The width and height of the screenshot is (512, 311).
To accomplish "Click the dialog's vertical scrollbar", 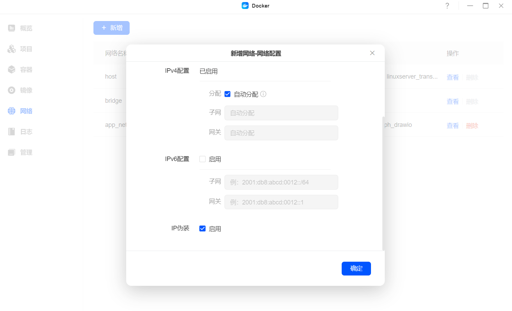I will [383, 183].
